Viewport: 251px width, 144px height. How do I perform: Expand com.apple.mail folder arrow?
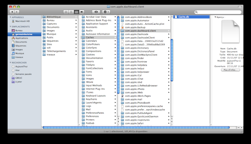point(169,99)
